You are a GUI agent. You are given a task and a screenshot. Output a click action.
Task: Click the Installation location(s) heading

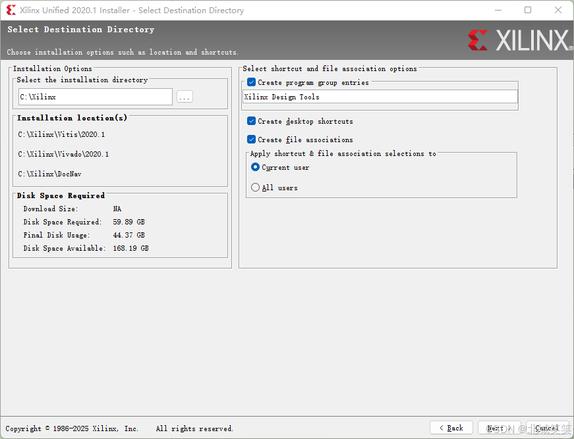point(72,118)
